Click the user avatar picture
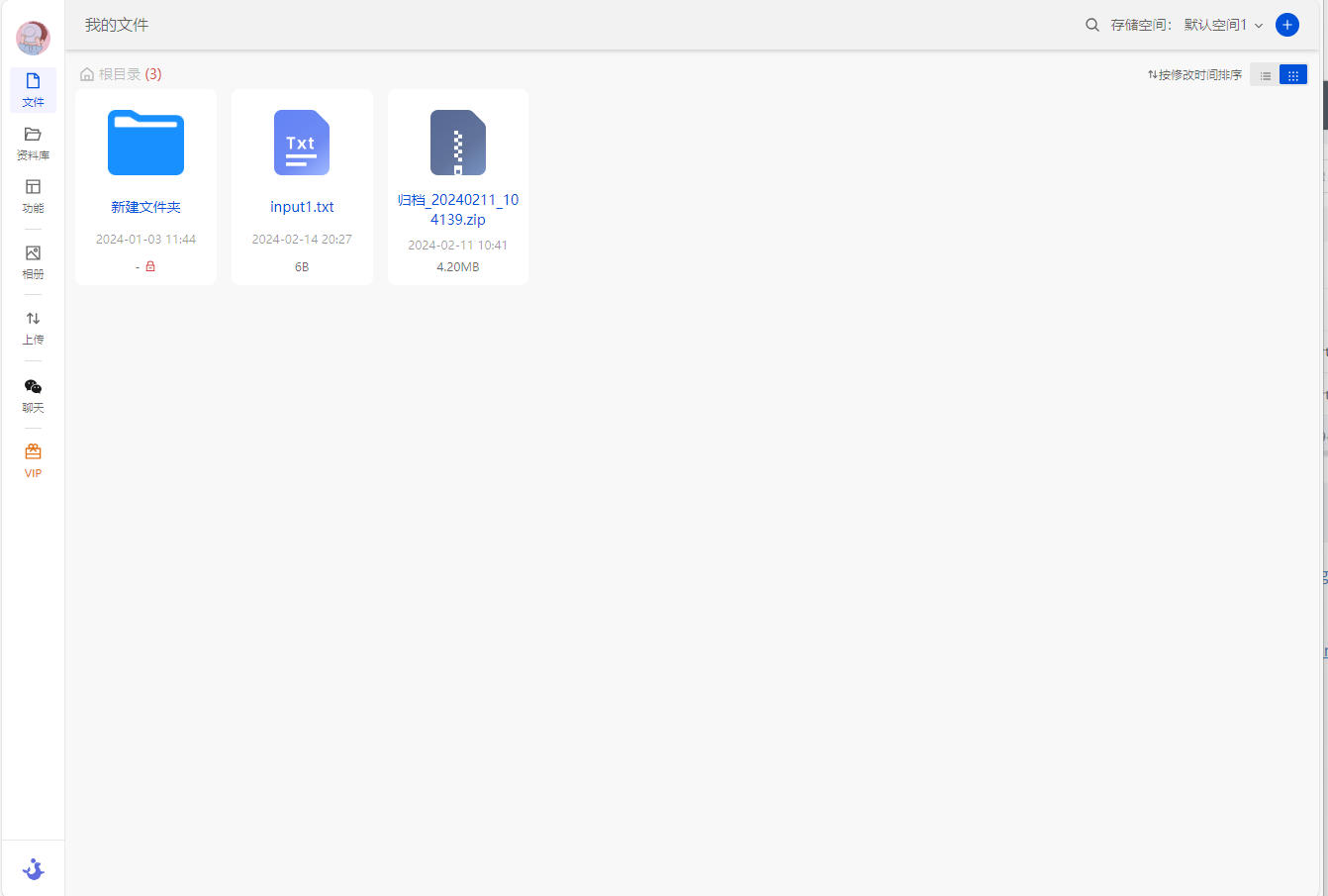 pos(33,38)
